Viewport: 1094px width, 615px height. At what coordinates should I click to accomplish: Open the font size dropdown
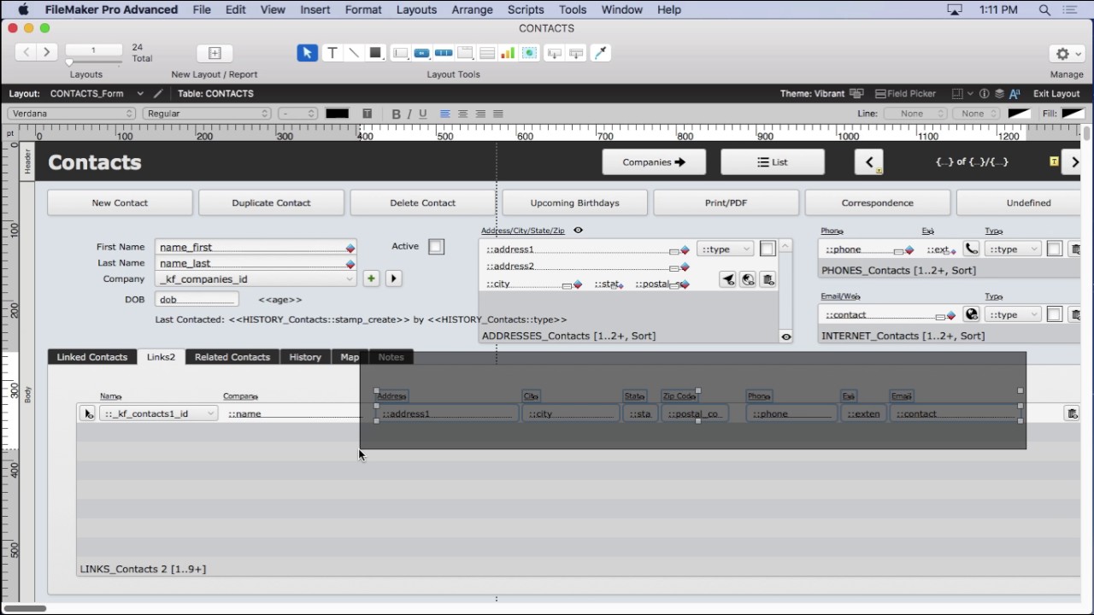pyautogui.click(x=298, y=114)
